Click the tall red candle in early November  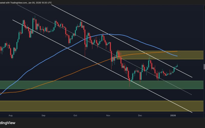(111, 59)
